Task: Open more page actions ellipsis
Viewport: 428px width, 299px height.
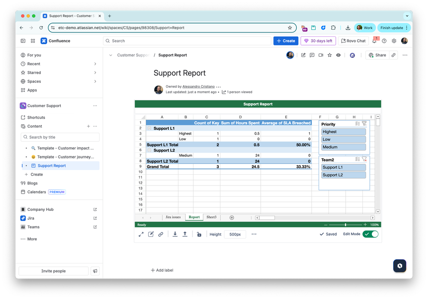Action: tap(405, 55)
